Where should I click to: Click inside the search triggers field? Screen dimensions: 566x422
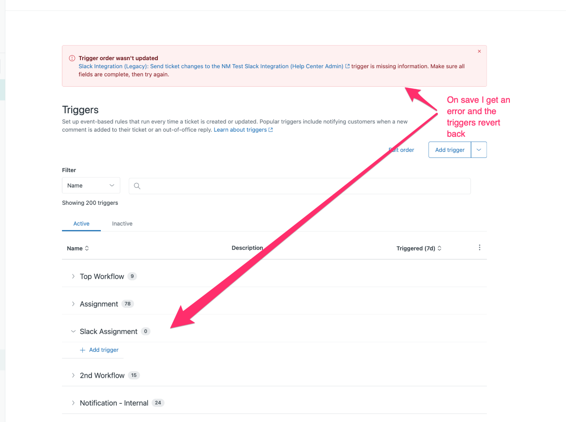tap(265, 186)
